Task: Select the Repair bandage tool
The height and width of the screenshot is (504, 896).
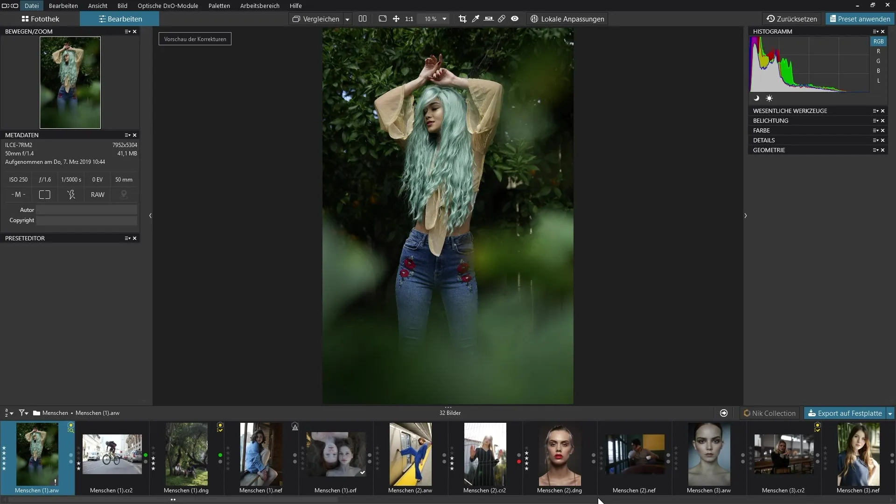Action: tap(502, 19)
